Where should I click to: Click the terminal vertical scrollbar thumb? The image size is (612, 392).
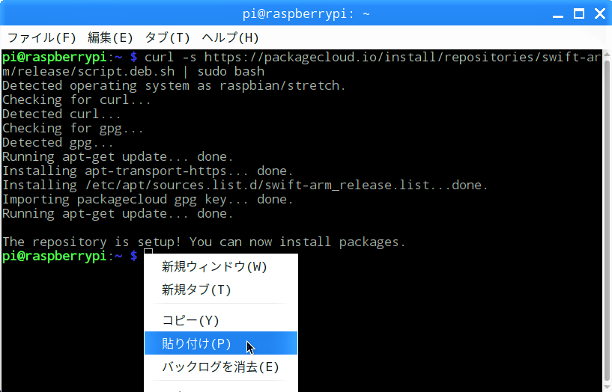point(607,217)
